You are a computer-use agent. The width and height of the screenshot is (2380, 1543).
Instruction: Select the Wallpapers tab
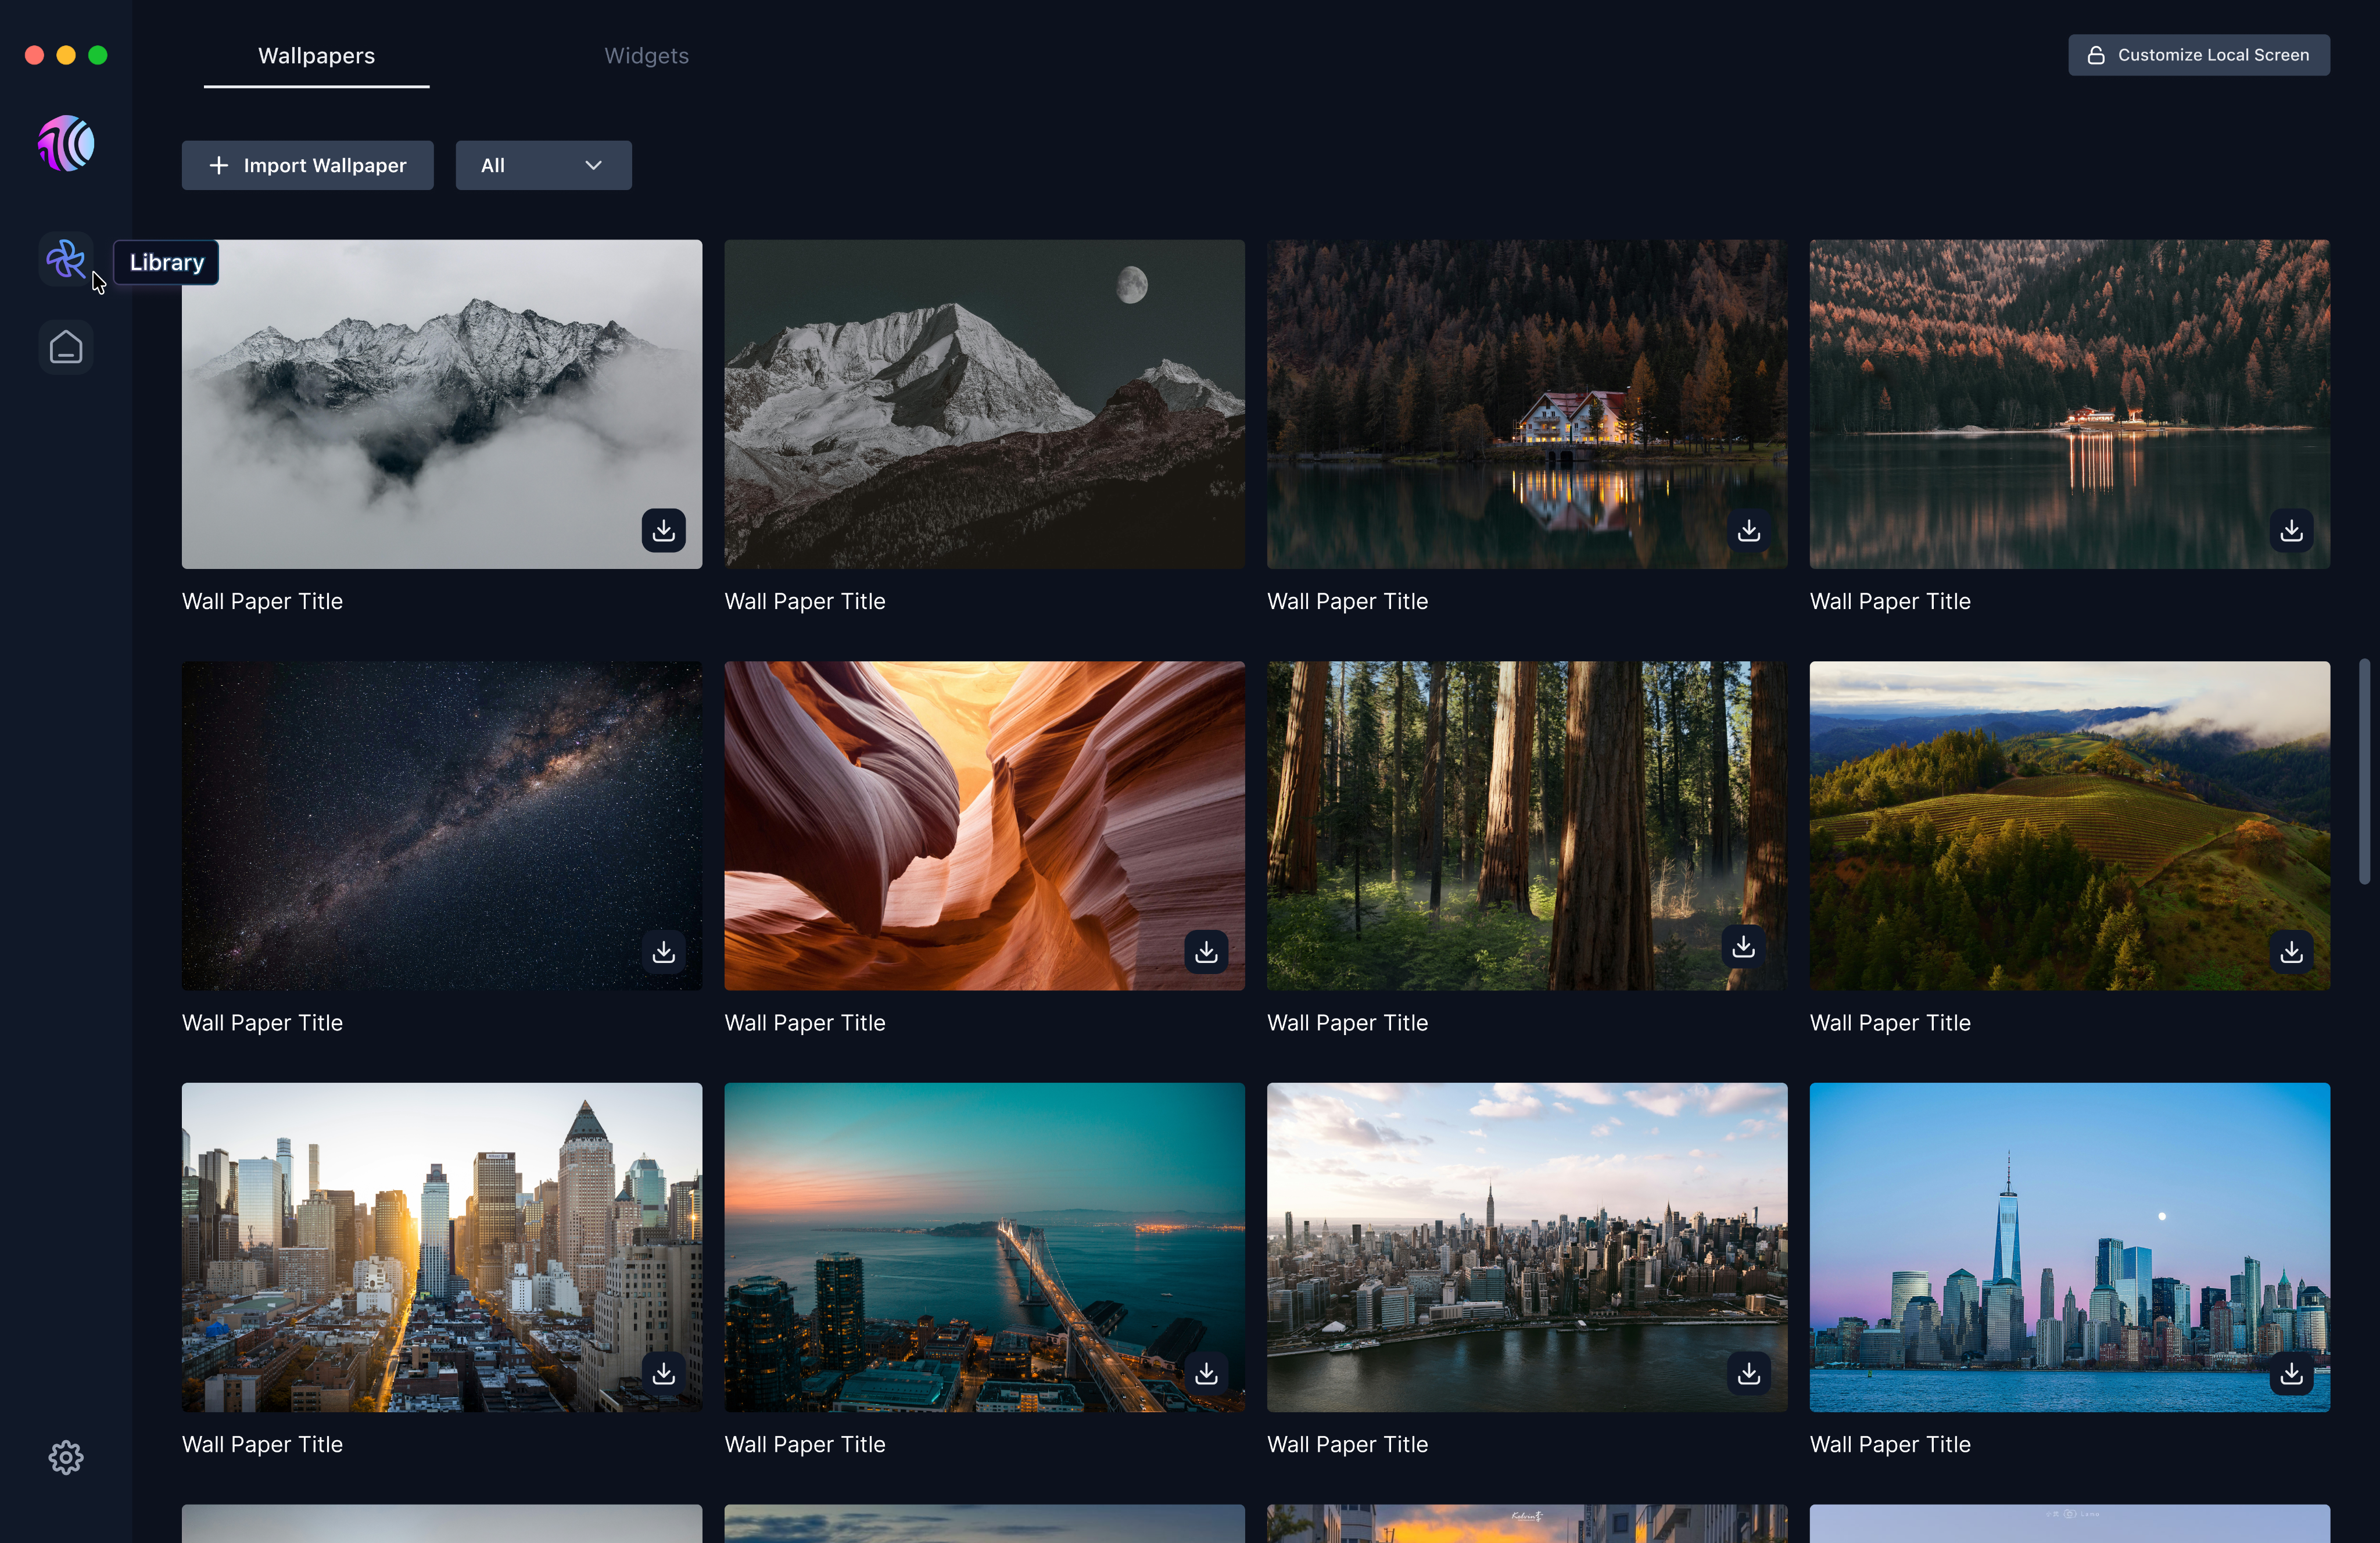316,56
